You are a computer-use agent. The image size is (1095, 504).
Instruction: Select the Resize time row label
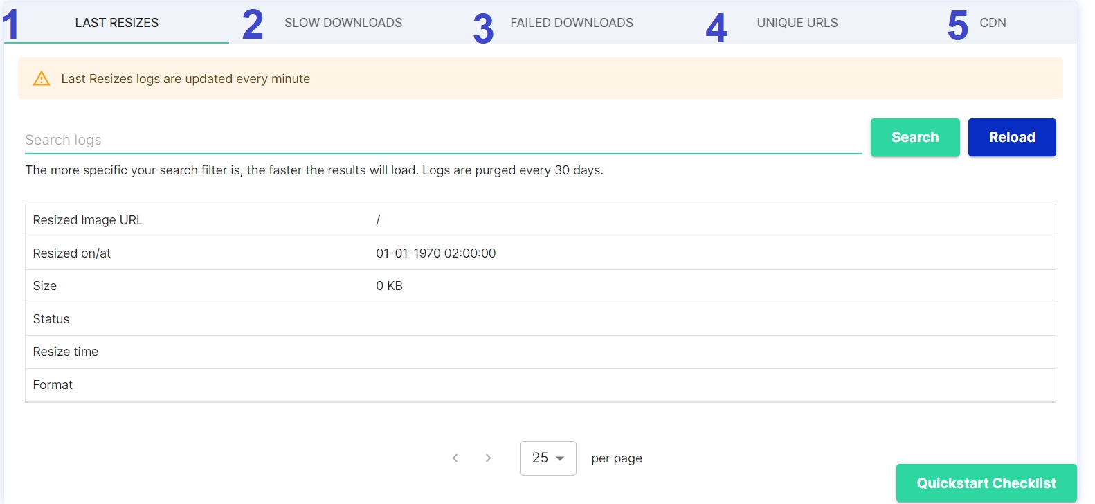[x=66, y=352]
